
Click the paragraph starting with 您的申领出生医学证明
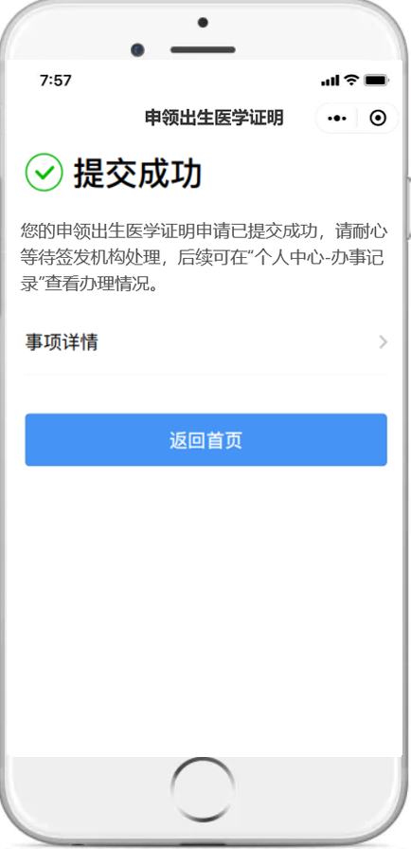pyautogui.click(x=204, y=258)
